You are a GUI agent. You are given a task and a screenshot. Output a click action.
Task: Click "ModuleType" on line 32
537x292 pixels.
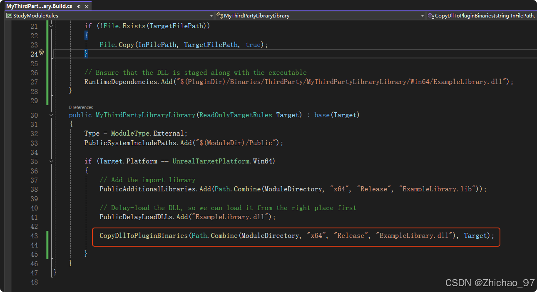pyautogui.click(x=130, y=134)
